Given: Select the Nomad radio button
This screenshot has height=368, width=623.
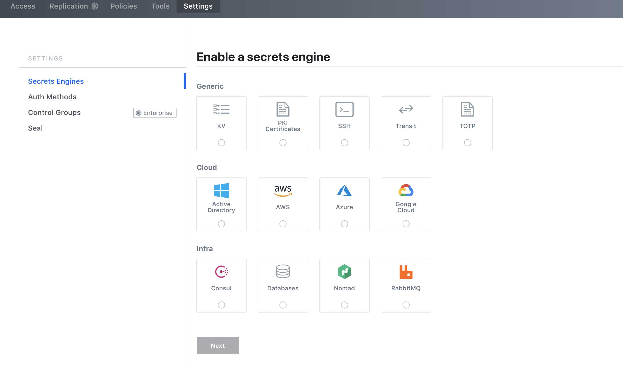Looking at the screenshot, I should click(345, 305).
